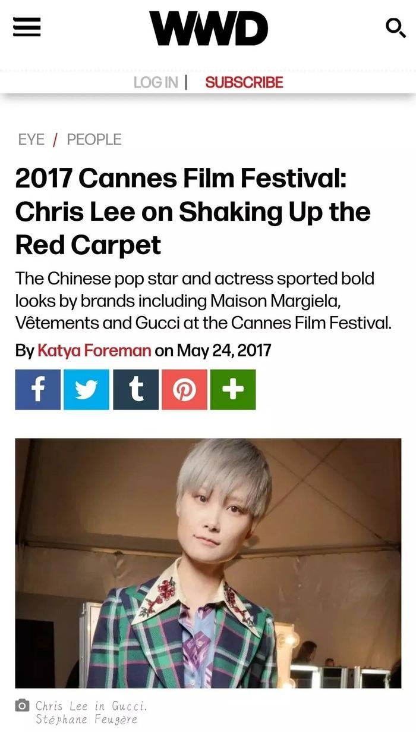Share article on Twitter
416x732 pixels.
click(x=87, y=389)
